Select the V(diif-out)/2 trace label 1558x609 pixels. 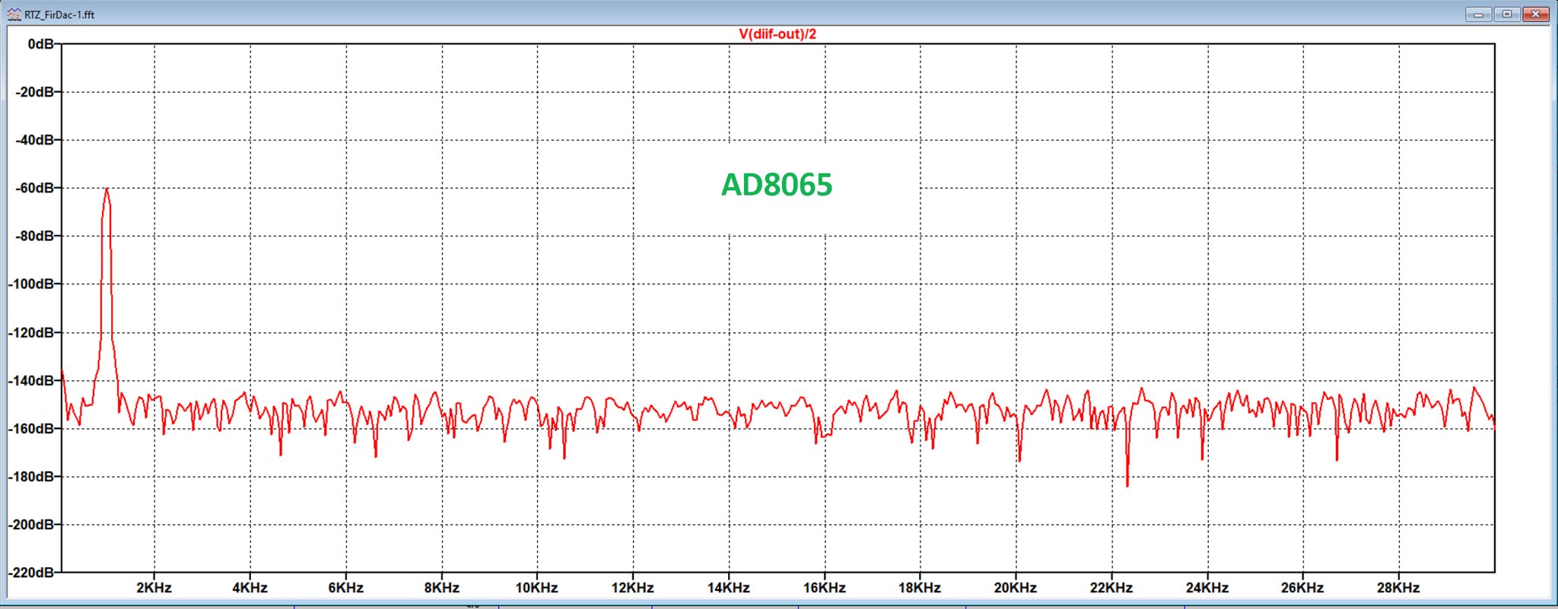point(777,34)
